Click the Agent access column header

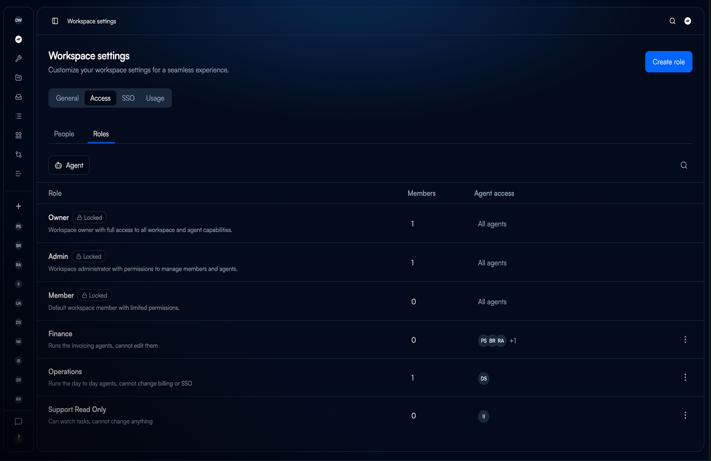tap(494, 193)
